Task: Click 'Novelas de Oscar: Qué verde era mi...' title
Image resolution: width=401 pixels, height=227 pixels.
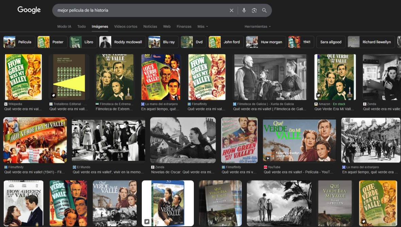Action: [183, 172]
